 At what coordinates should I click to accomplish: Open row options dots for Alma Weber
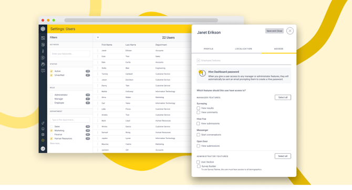98,97
